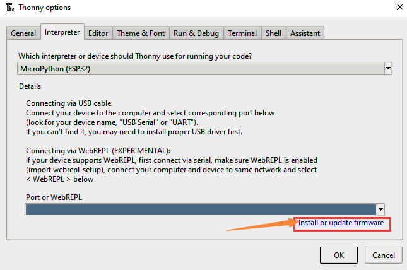Close the Thonny options dialog

click(x=400, y=7)
